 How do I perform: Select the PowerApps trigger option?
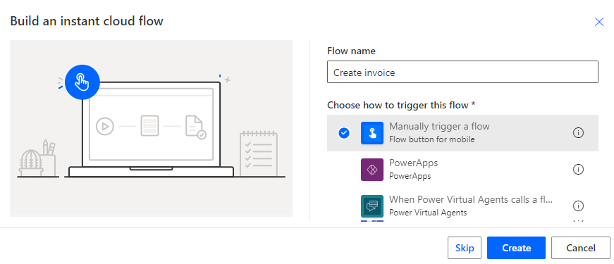click(462, 170)
